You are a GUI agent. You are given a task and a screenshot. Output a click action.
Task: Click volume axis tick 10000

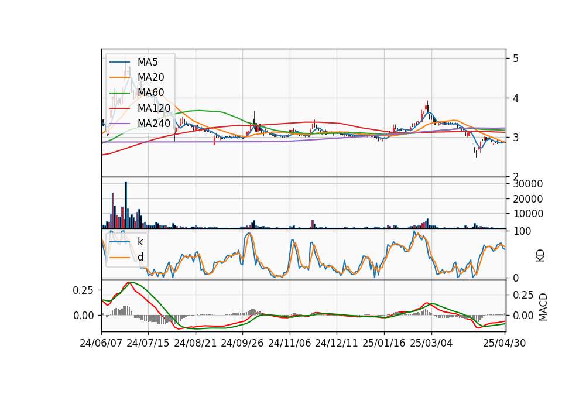527,214
